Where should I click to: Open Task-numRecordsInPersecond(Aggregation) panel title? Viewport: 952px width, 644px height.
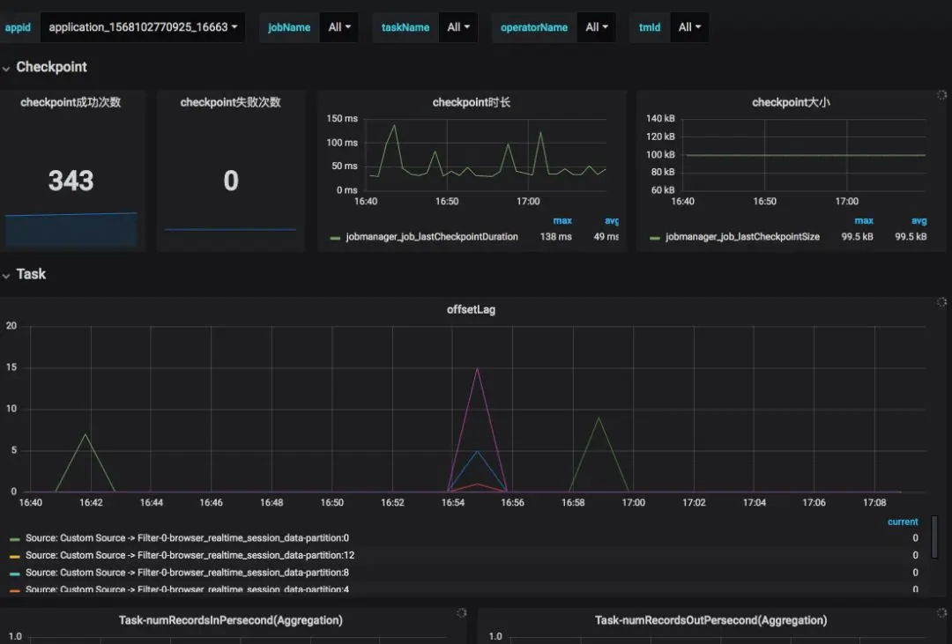(231, 620)
